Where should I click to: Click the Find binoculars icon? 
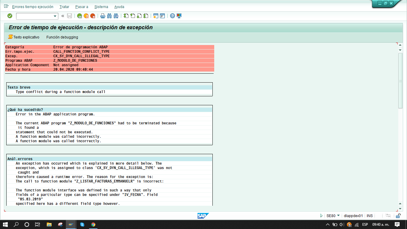(x=109, y=16)
